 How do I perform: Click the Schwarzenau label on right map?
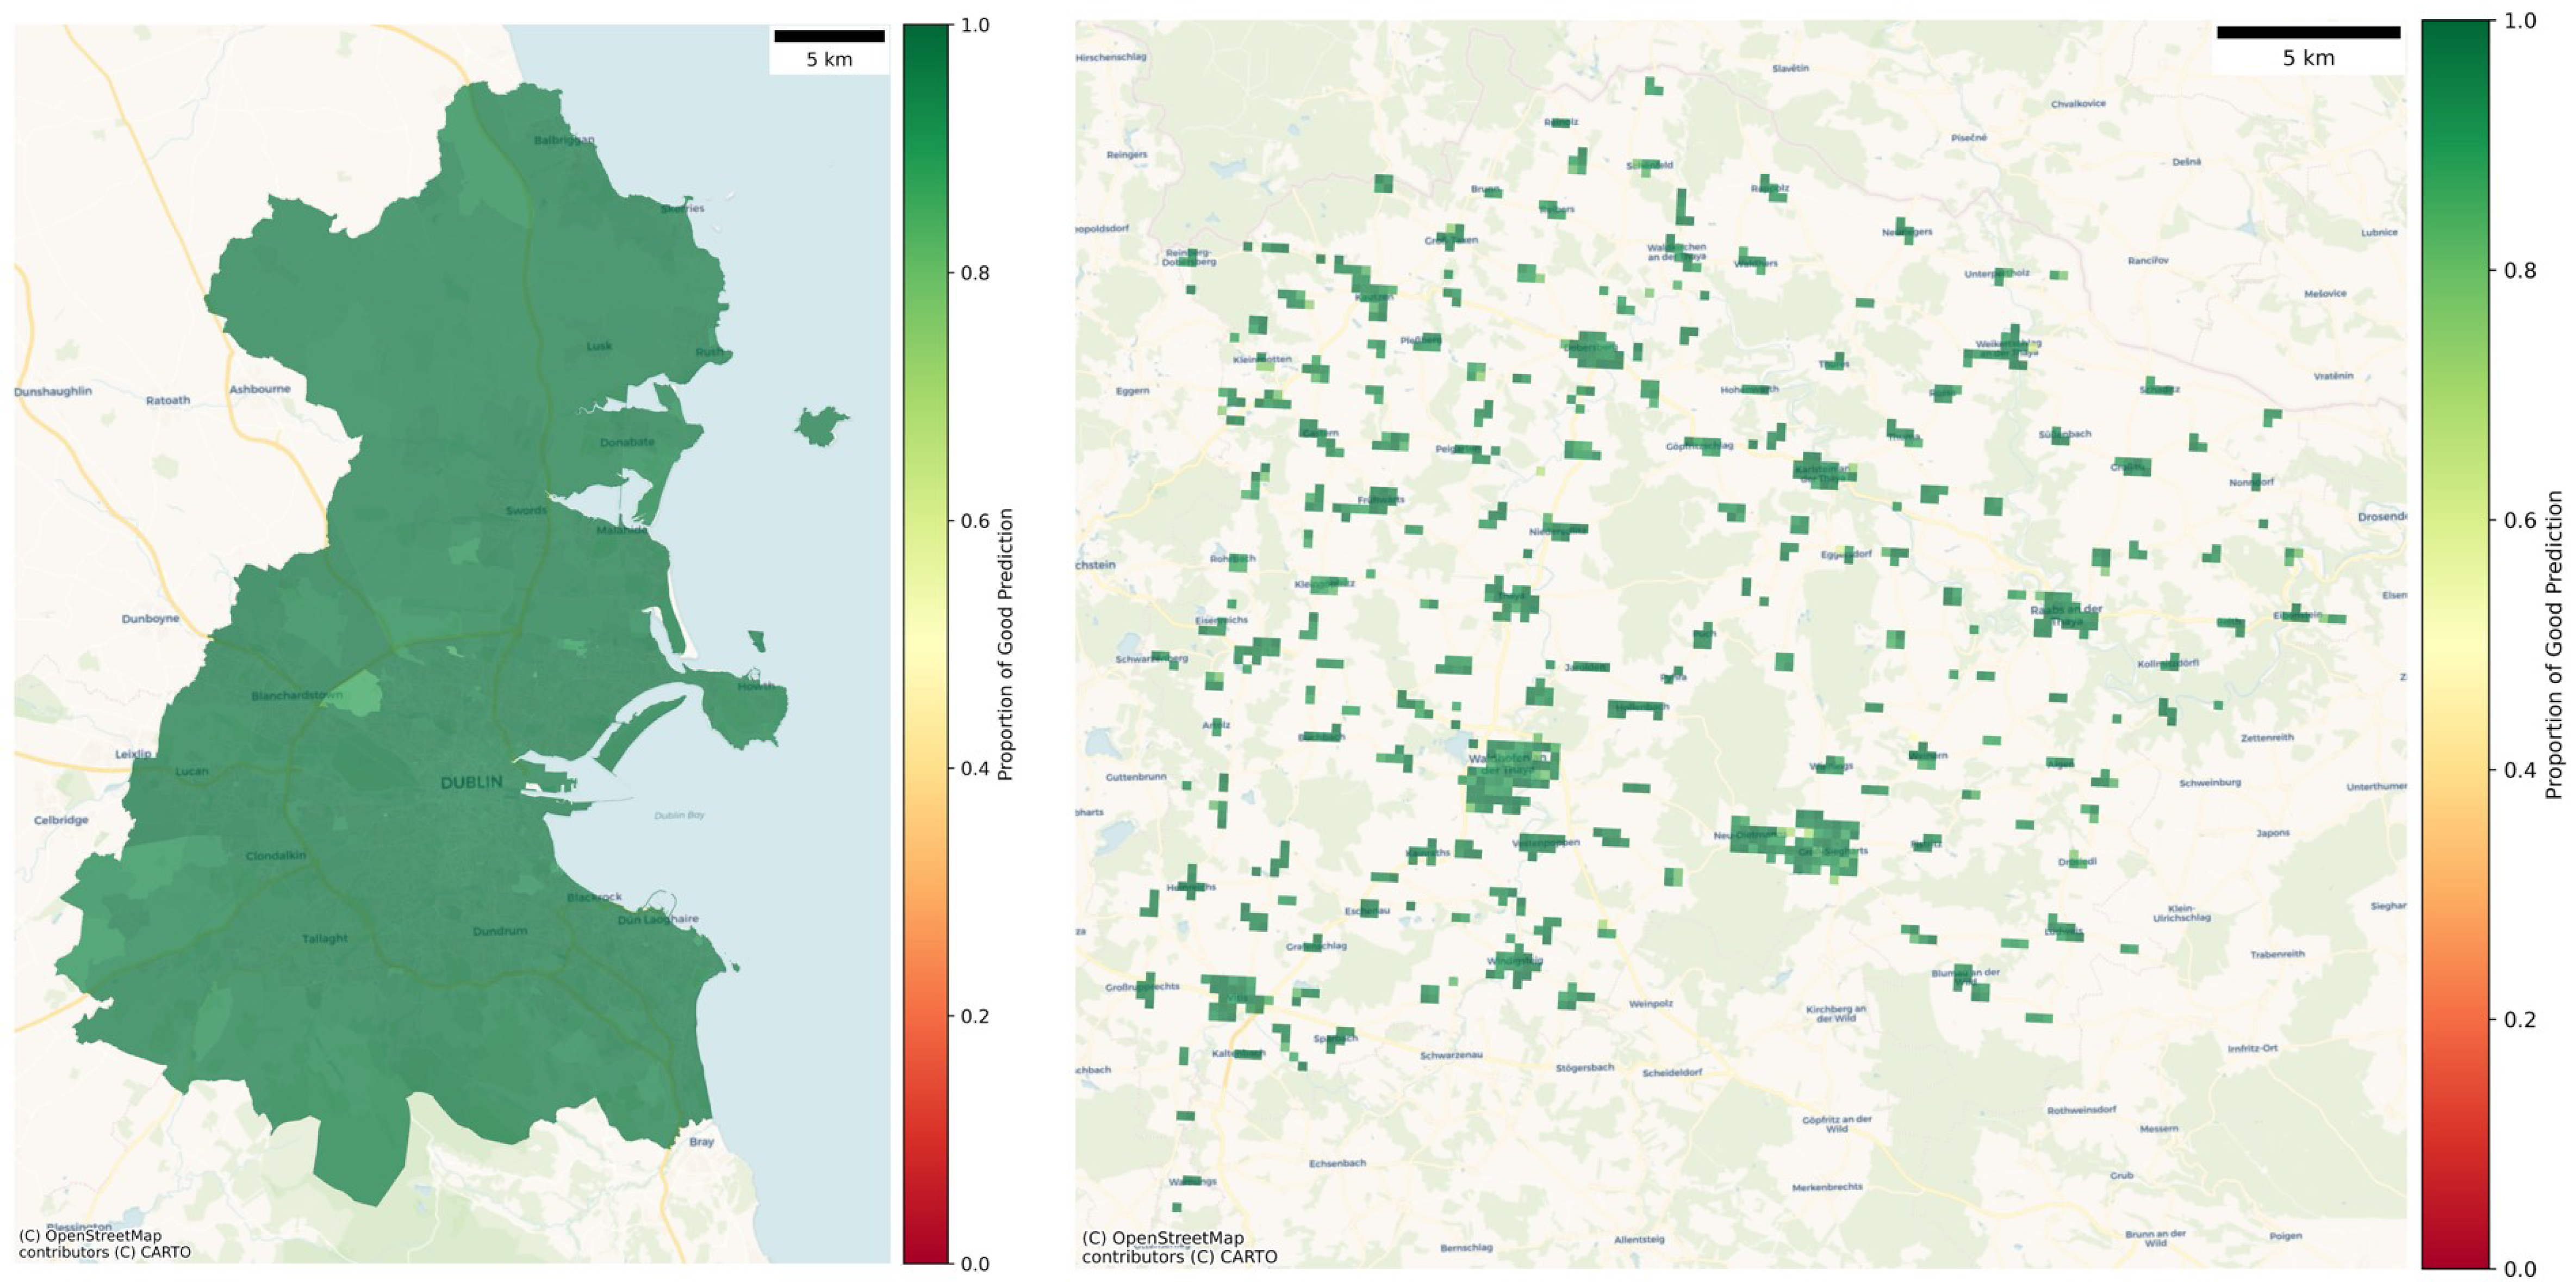1451,1055
